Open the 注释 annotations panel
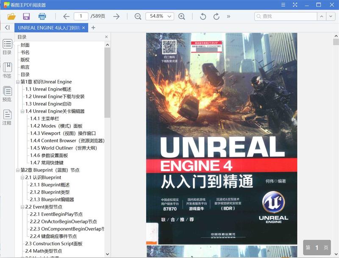 [x=7, y=117]
